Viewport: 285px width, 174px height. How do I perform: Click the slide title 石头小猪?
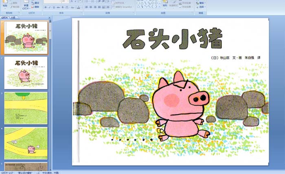click(x=173, y=39)
